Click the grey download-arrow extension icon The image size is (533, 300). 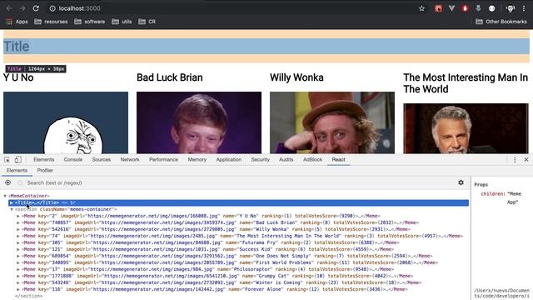point(478,8)
